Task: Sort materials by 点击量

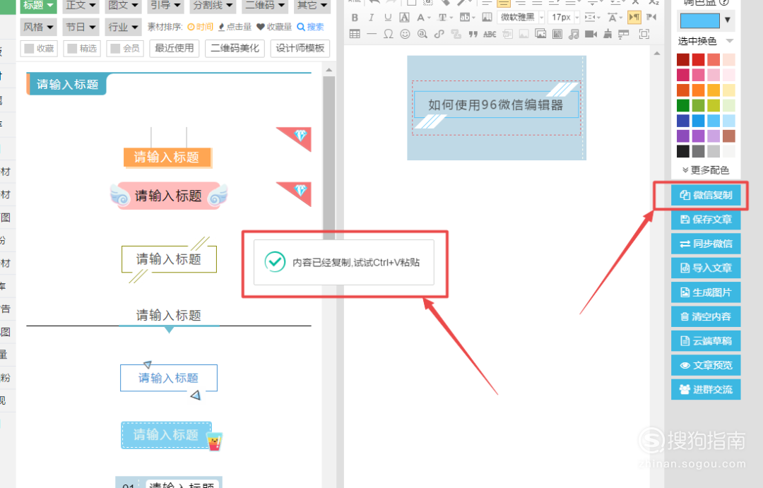Action: (235, 27)
